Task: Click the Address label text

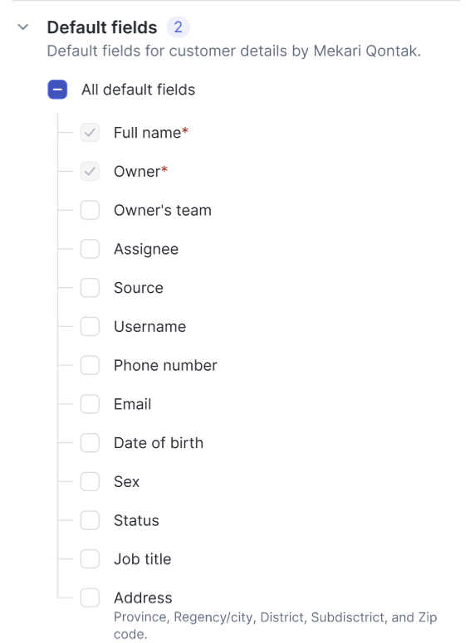Action: pos(143,598)
